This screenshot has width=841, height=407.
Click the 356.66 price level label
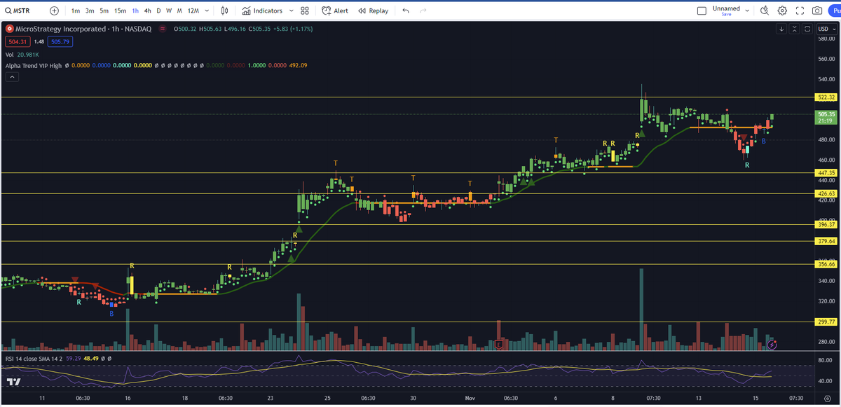[x=826, y=264]
